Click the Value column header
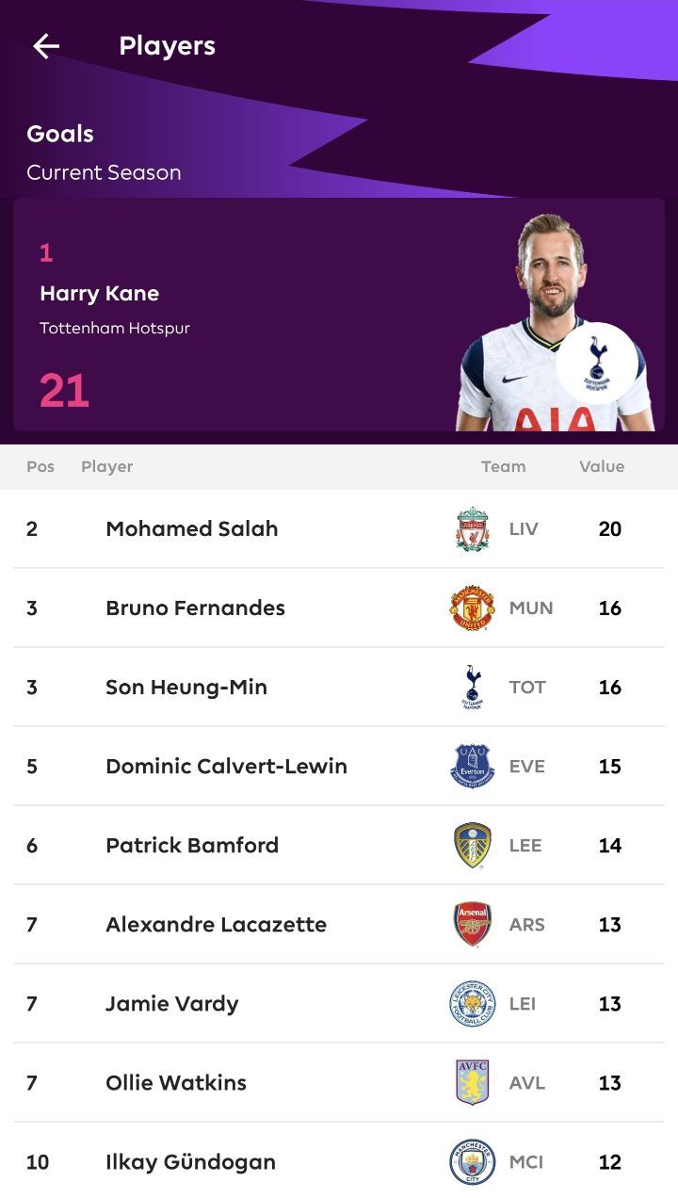 coord(602,466)
